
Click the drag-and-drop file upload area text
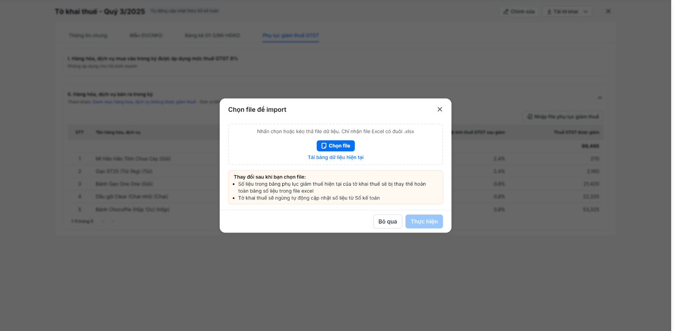pyautogui.click(x=335, y=131)
